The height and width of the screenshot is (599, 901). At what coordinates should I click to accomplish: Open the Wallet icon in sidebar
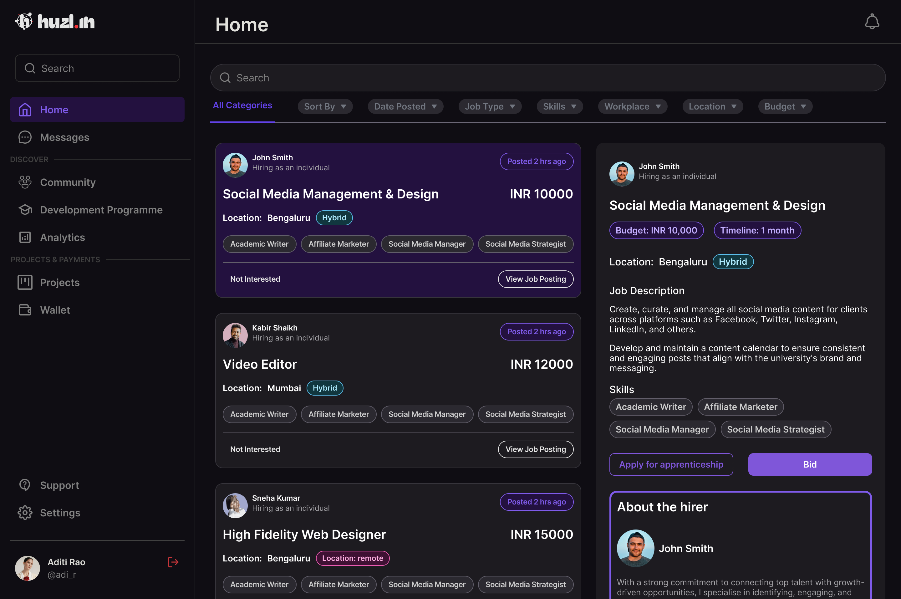click(25, 310)
